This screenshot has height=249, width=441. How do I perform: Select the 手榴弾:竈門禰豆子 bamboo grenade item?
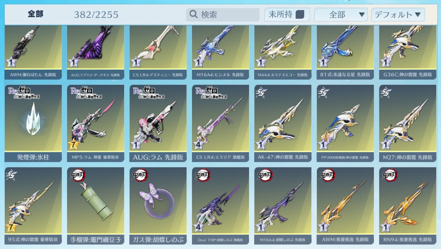click(x=96, y=206)
